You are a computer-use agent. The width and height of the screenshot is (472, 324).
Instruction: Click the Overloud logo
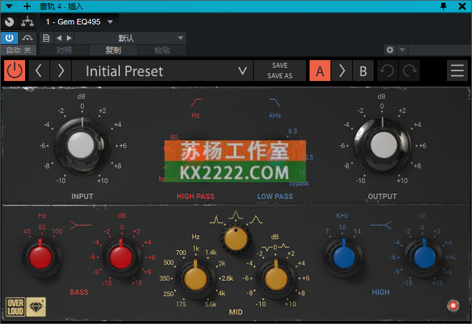[15, 307]
